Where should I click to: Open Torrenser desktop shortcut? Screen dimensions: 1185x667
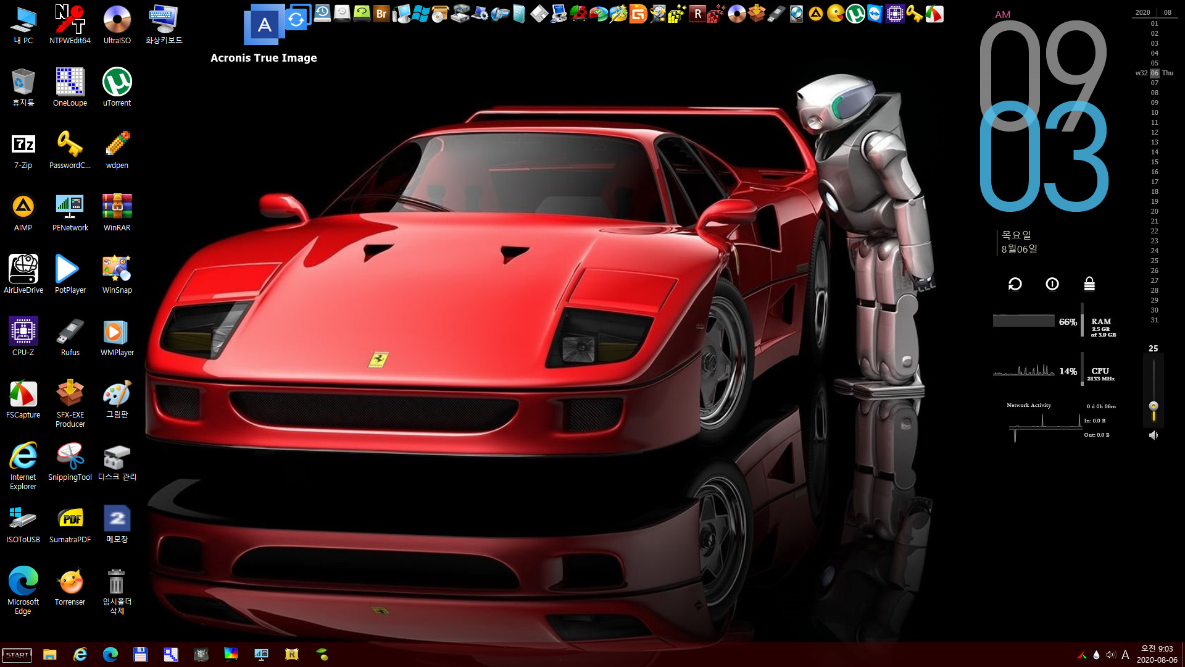point(70,586)
